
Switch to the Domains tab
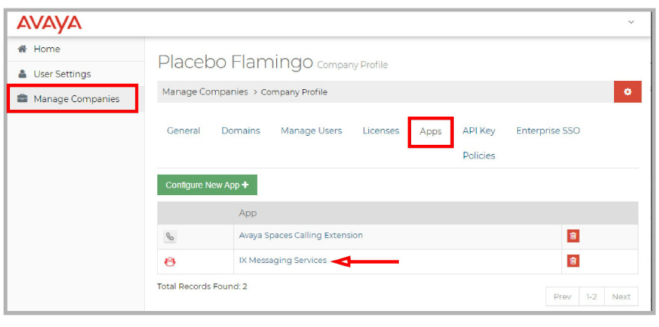pyautogui.click(x=241, y=130)
